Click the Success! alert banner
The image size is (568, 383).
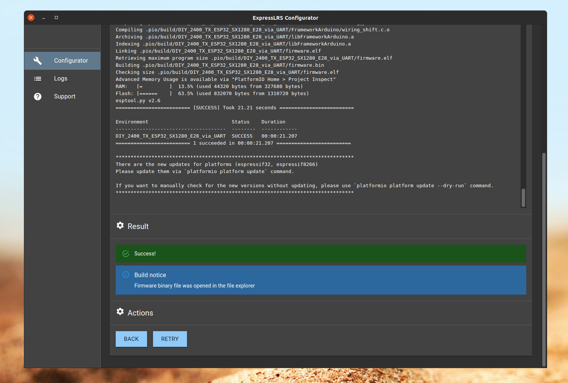321,254
